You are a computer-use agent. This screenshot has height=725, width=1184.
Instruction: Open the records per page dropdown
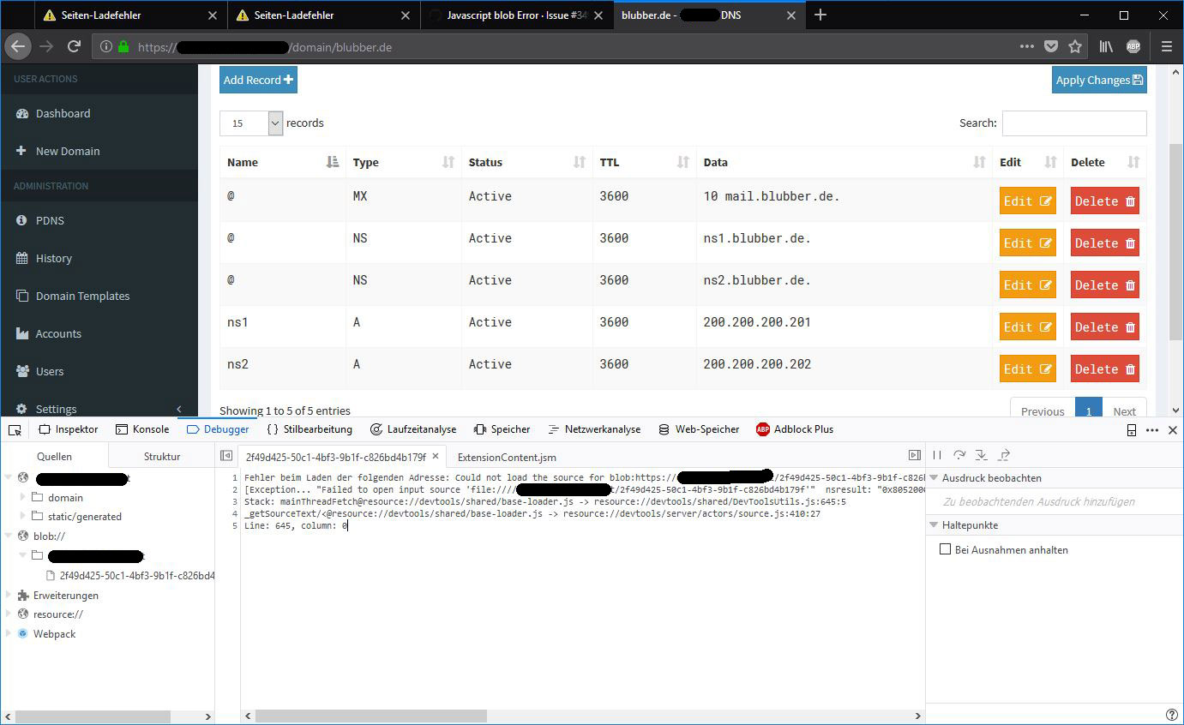click(250, 123)
